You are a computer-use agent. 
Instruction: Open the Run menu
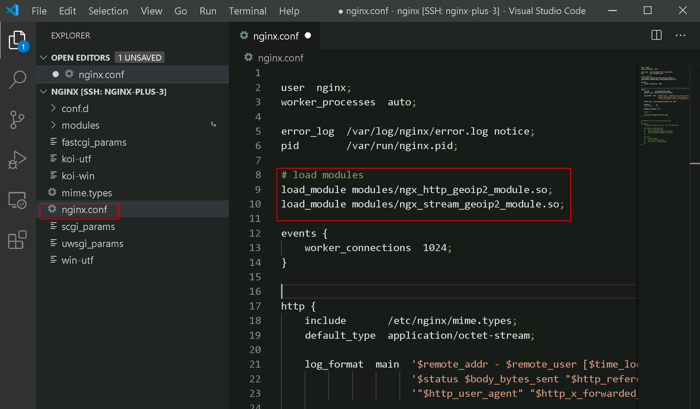point(208,11)
